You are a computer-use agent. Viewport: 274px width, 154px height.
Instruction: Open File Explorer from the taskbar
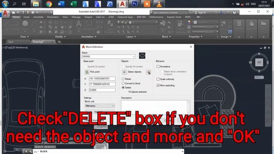coord(36,4)
